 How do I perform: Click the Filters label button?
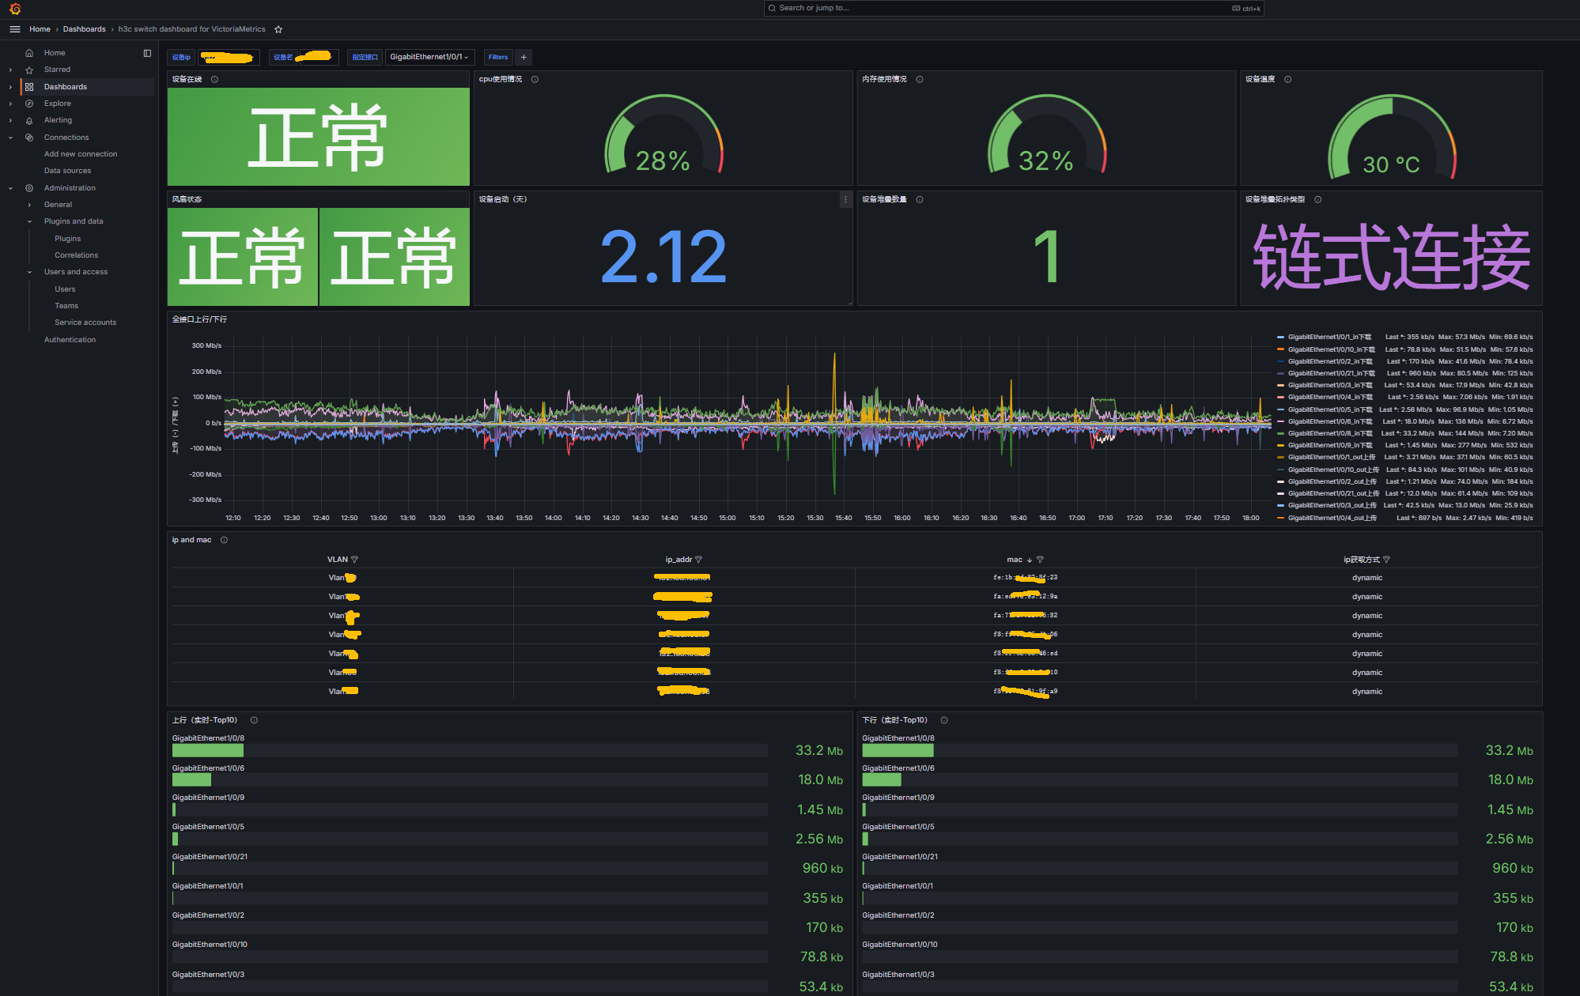(498, 57)
